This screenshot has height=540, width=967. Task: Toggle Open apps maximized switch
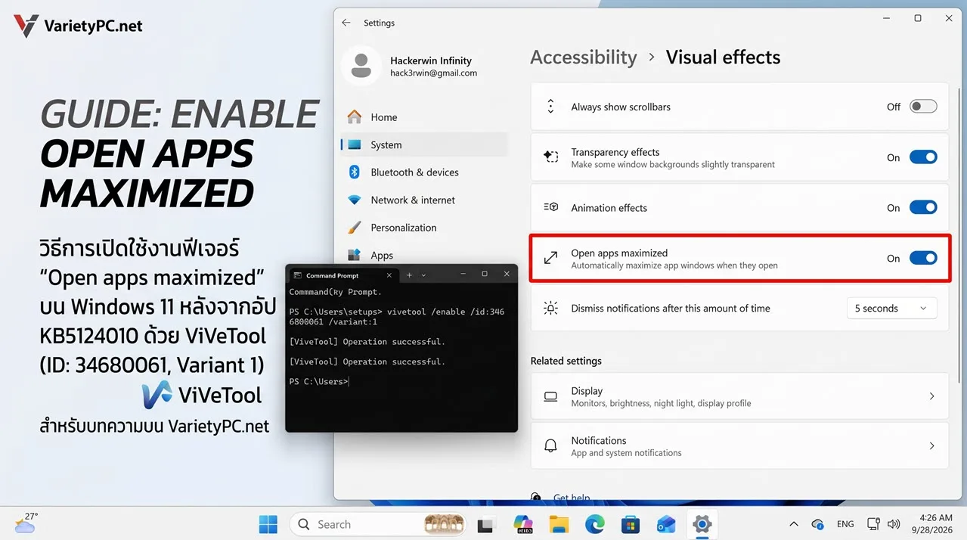[x=923, y=258]
